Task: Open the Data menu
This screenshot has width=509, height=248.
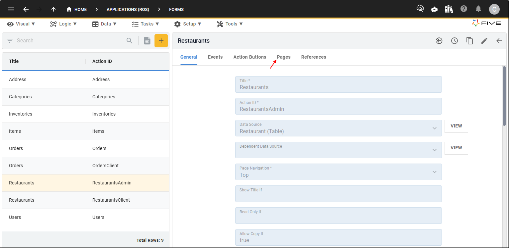Action: (x=104, y=24)
